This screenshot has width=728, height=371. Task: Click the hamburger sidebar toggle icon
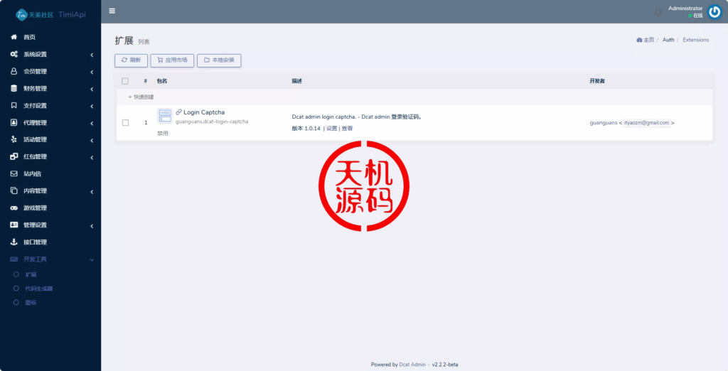pos(112,11)
